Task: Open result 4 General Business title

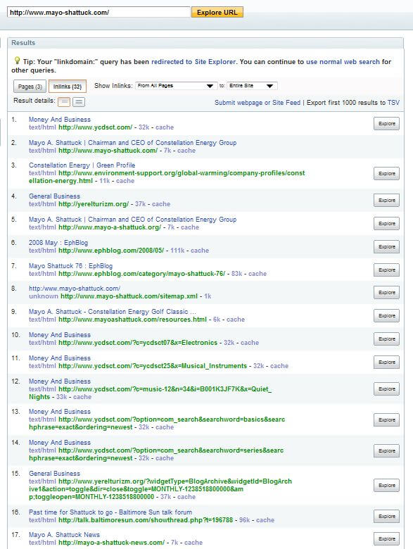Action: (54, 196)
